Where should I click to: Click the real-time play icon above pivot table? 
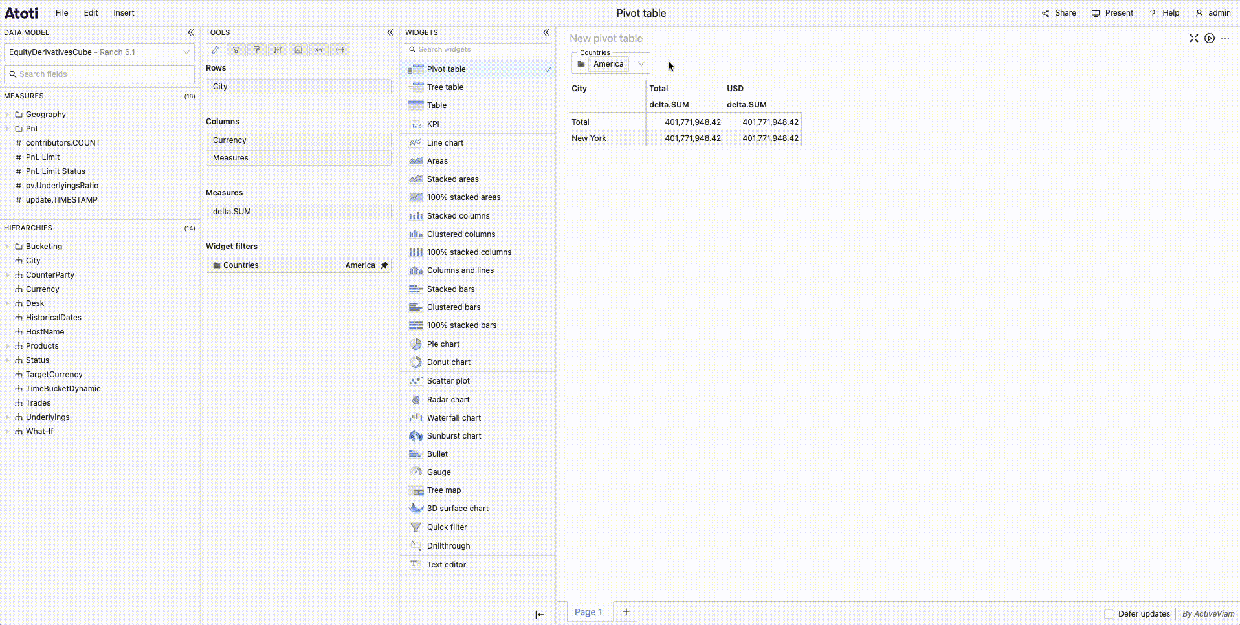pos(1210,38)
